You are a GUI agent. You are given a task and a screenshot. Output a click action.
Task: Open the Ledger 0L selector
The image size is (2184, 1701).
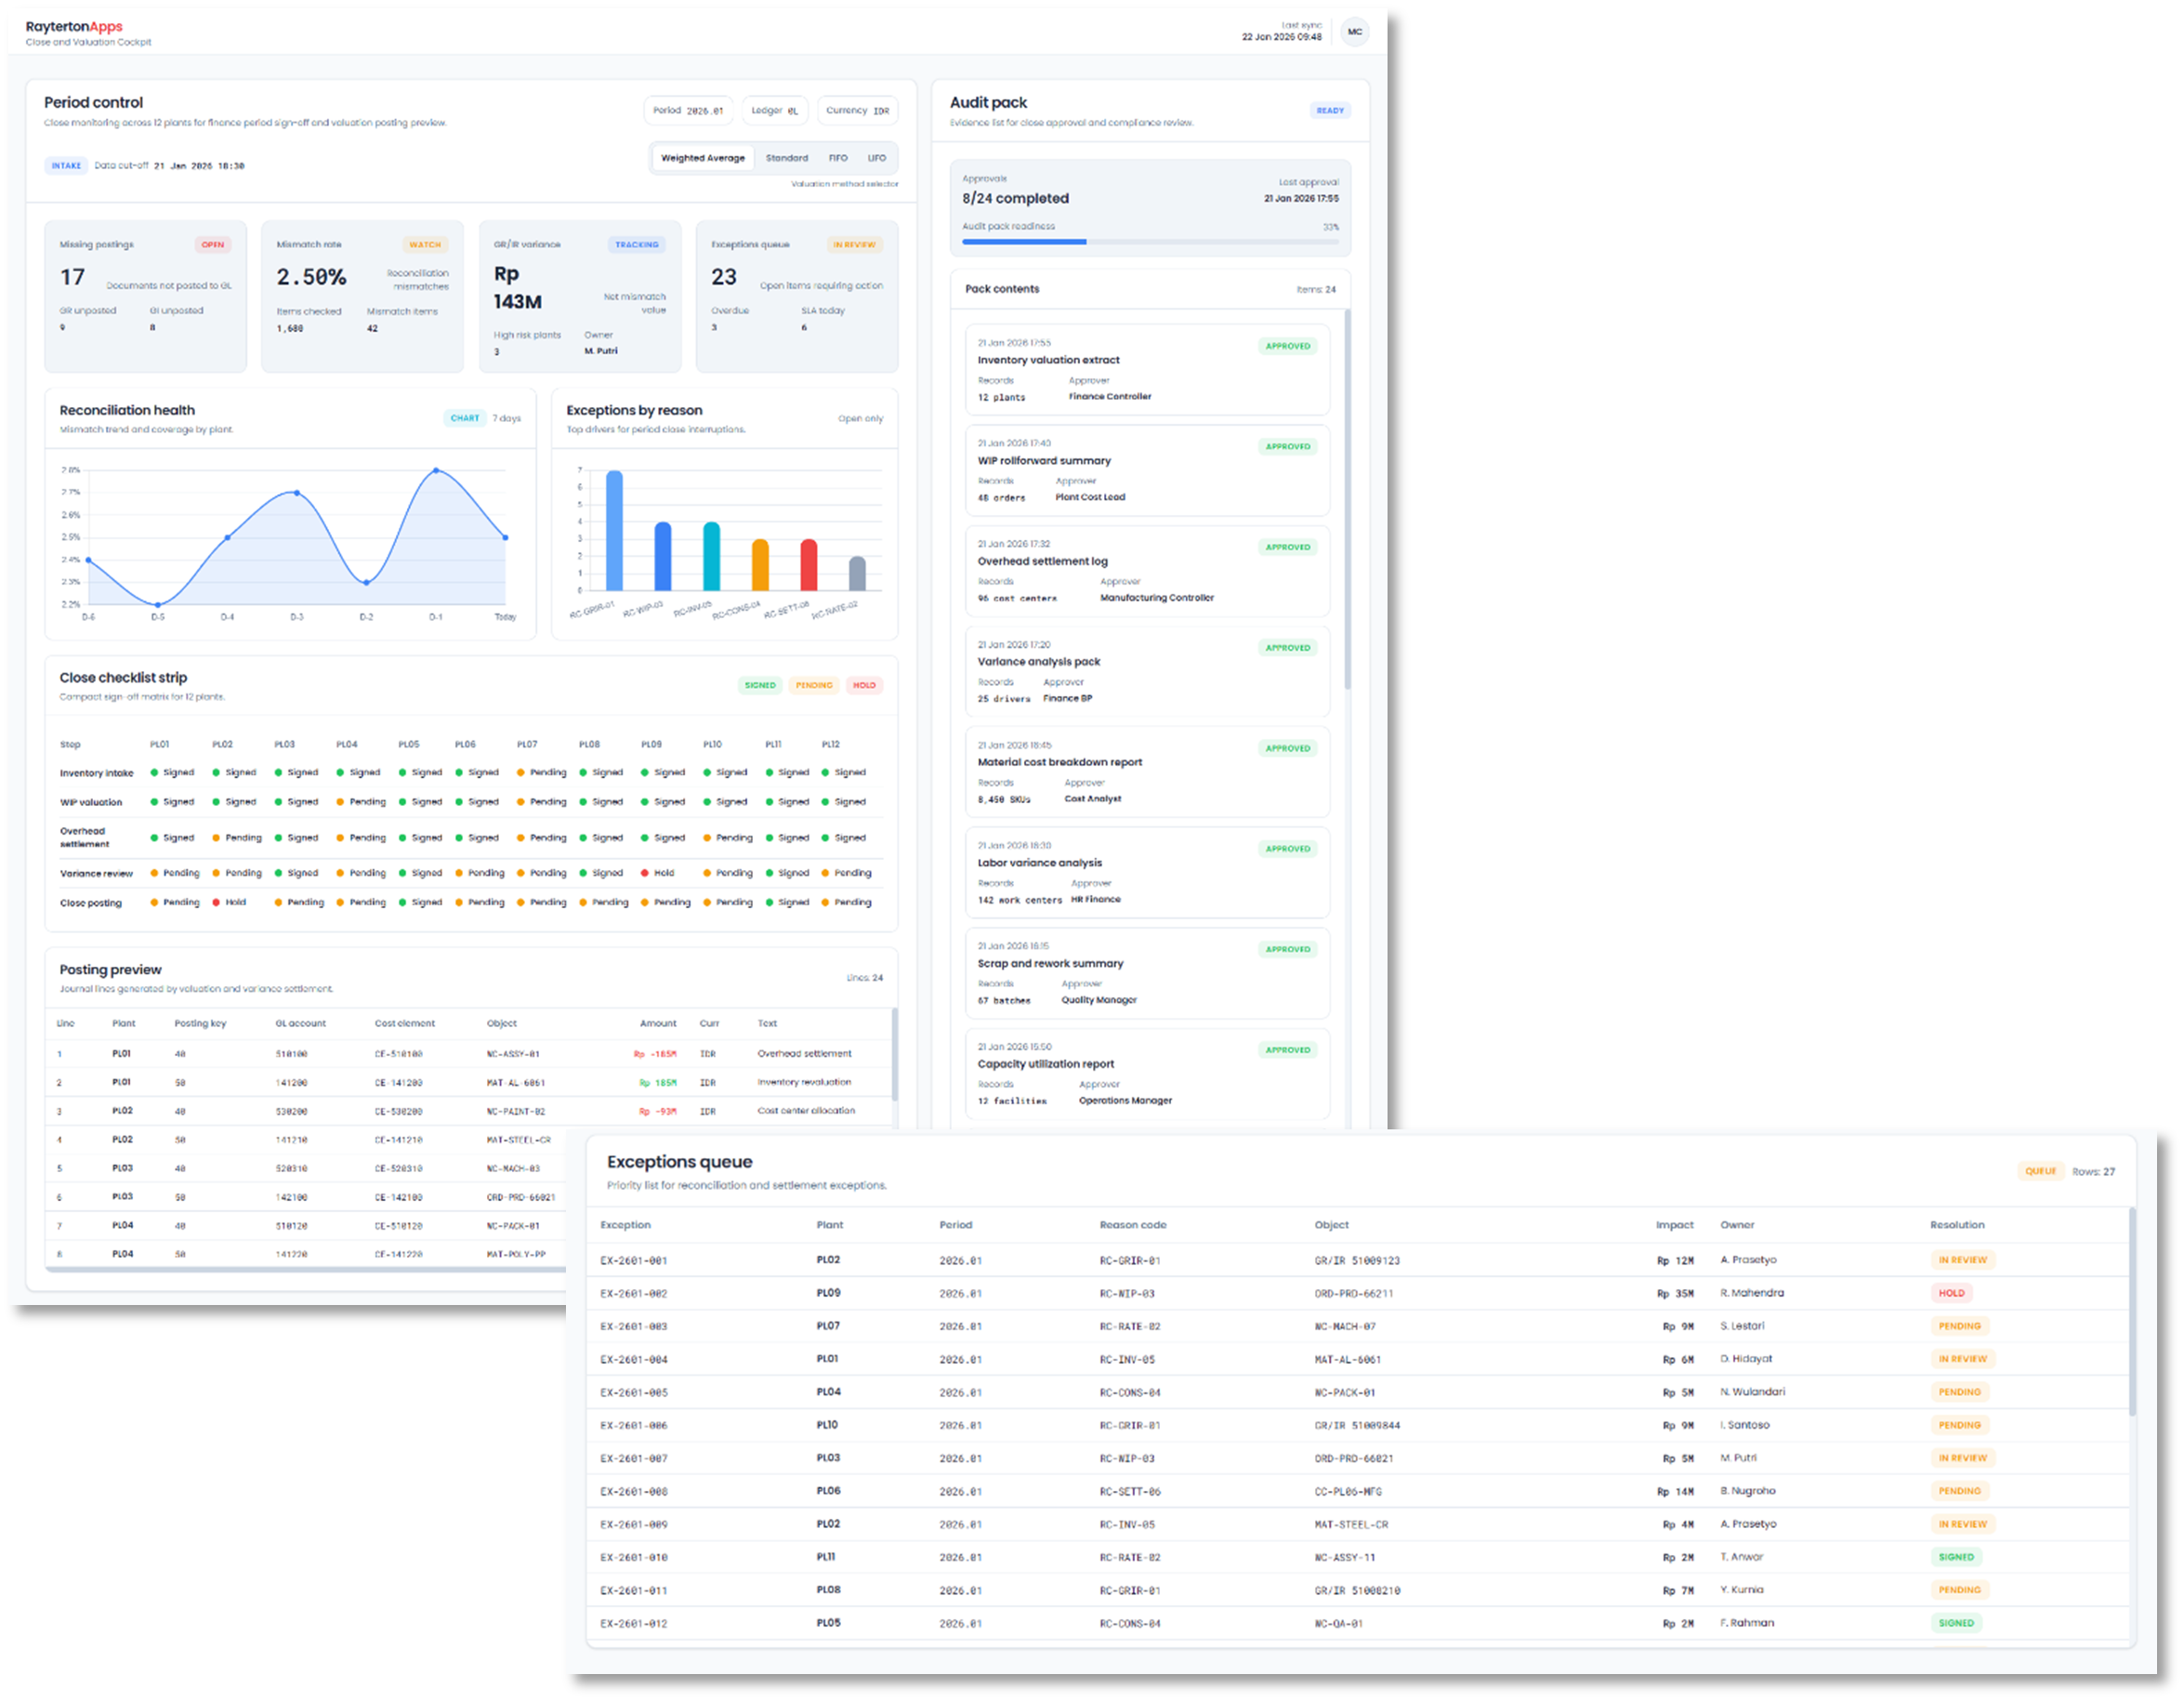(775, 110)
